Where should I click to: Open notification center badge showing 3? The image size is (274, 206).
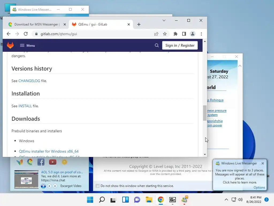(x=266, y=200)
